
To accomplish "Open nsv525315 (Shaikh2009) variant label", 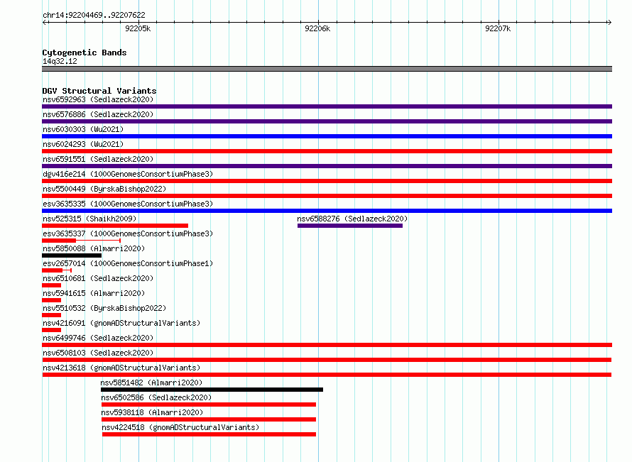I will pos(89,219).
